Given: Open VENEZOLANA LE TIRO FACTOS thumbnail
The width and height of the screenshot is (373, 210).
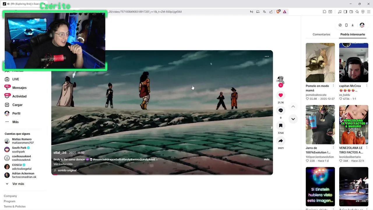Looking at the screenshot, I should click(354, 125).
